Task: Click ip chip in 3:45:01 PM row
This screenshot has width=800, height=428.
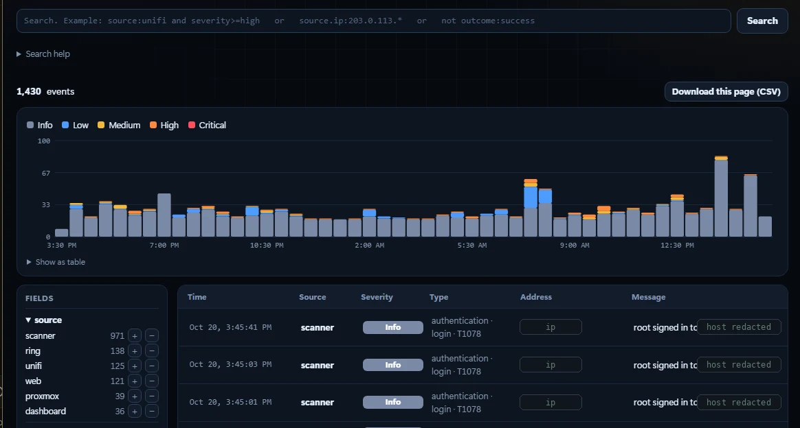Action: (551, 403)
